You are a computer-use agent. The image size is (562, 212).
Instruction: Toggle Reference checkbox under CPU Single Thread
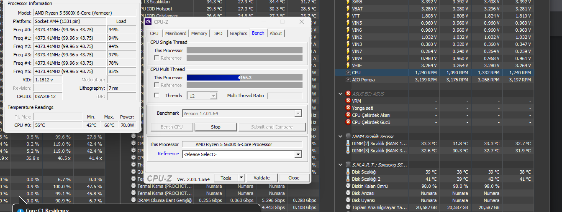(x=157, y=58)
